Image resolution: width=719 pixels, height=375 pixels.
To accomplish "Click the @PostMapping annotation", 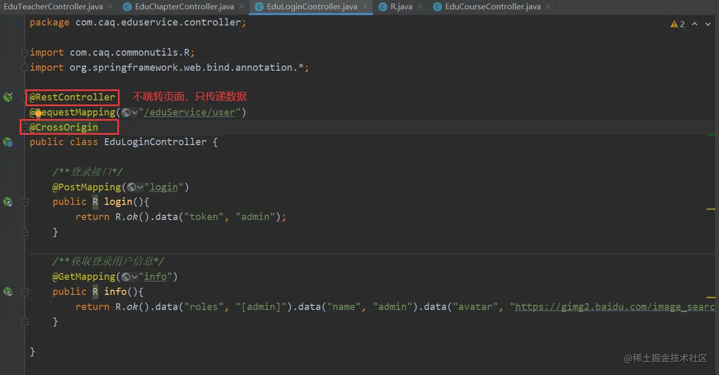I will pos(87,187).
